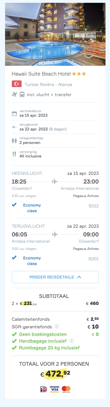Select the Hawaii Suite Beach Hotel title
Viewport: 110px width, 407px height.
[x=41, y=74]
